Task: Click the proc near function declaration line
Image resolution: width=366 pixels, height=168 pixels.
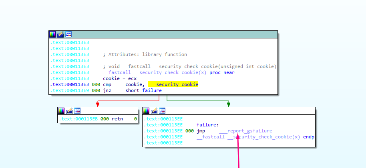Action: 168,72
